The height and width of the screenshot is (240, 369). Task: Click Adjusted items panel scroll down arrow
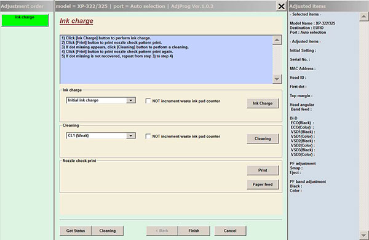click(x=363, y=235)
